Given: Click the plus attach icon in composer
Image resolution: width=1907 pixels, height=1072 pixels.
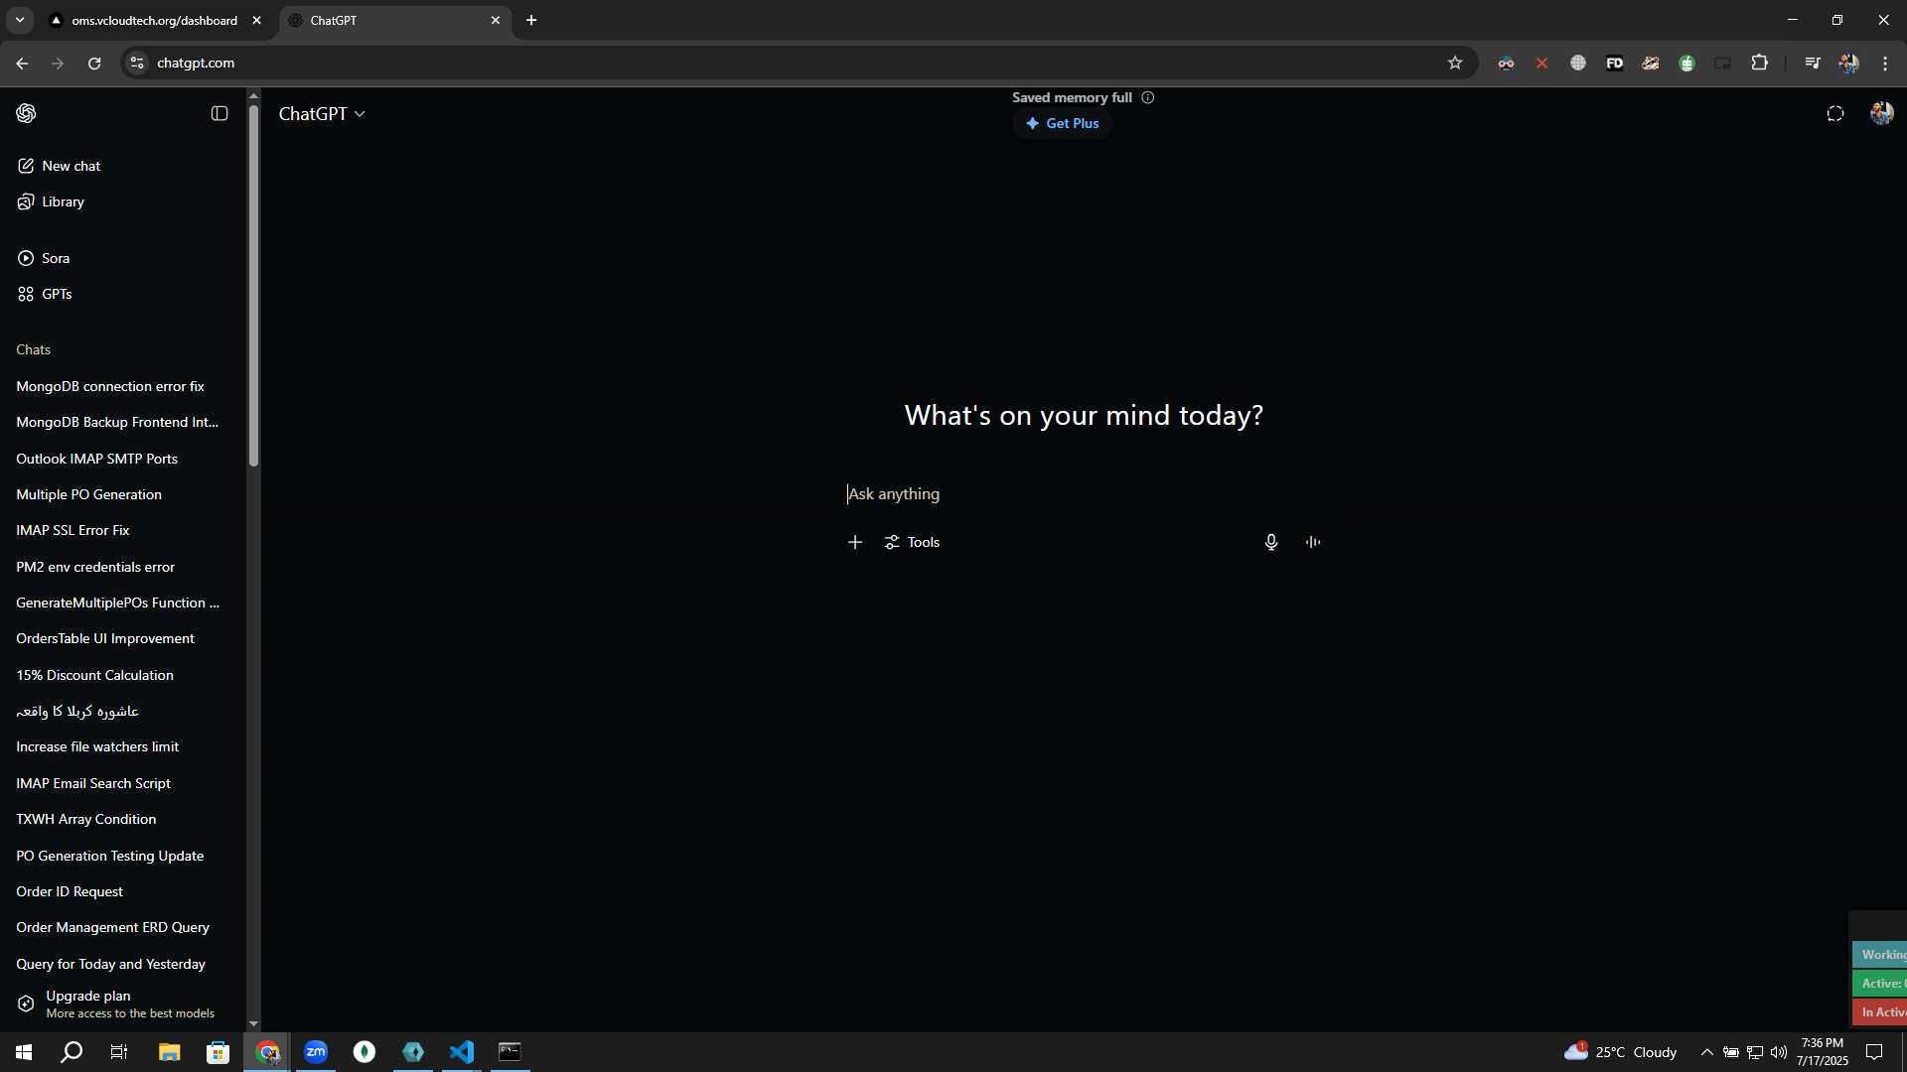Looking at the screenshot, I should click(855, 542).
